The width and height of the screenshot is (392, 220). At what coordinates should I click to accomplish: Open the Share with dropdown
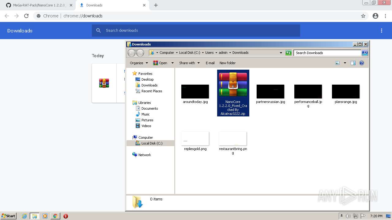pos(189,63)
